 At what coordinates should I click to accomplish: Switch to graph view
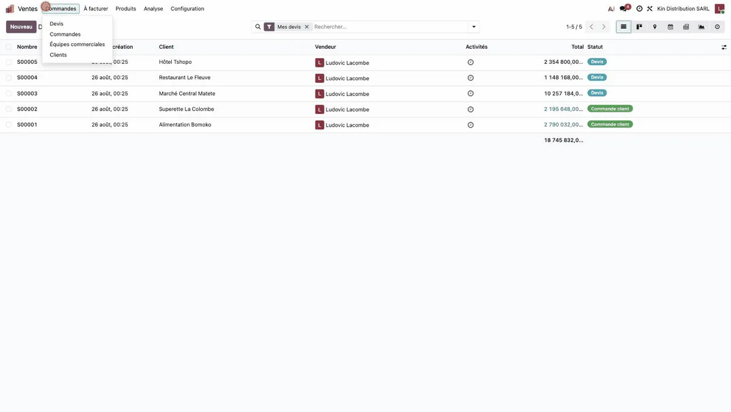point(702,27)
